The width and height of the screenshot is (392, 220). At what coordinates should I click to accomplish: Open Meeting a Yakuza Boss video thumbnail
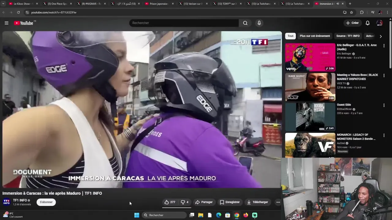(310, 87)
